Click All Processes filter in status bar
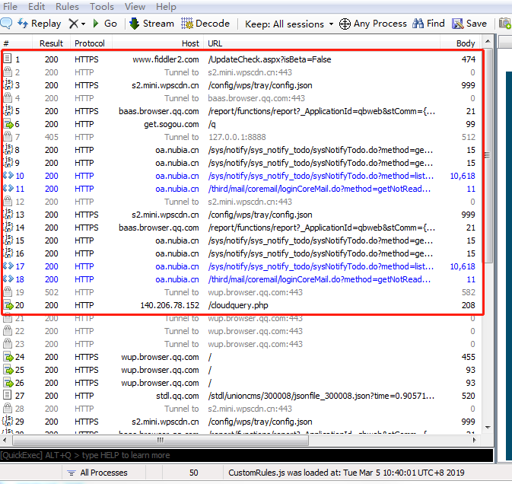Screen dimensions: 512x484 [97, 473]
